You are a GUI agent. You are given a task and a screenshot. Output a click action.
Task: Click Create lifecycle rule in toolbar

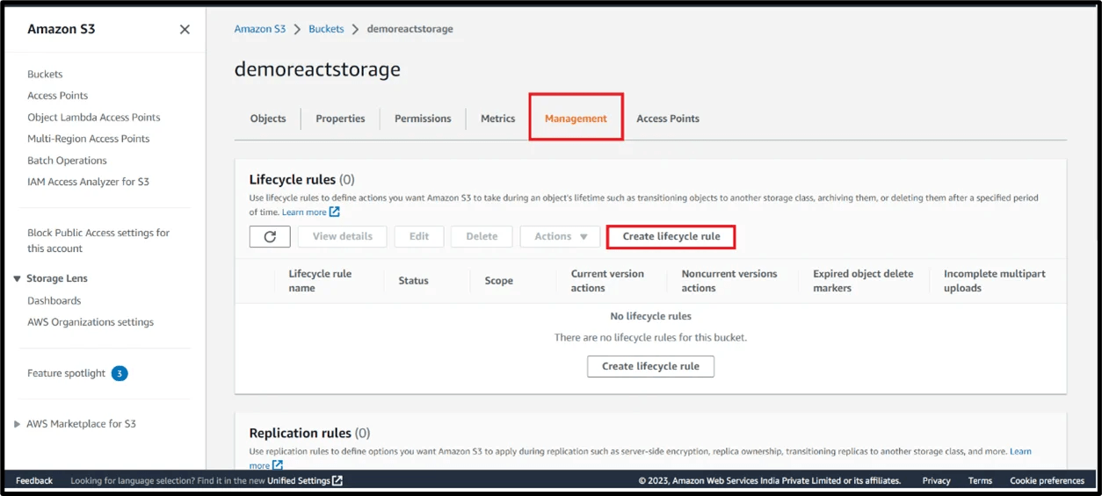pos(671,236)
